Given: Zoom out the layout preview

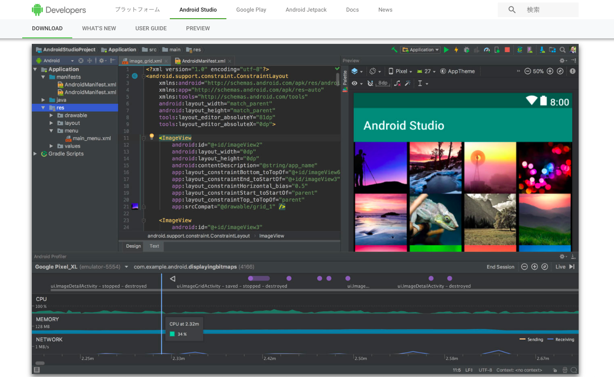Looking at the screenshot, I should tap(528, 71).
